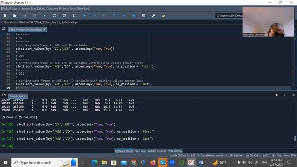Open the Run menu

tap(33, 8)
